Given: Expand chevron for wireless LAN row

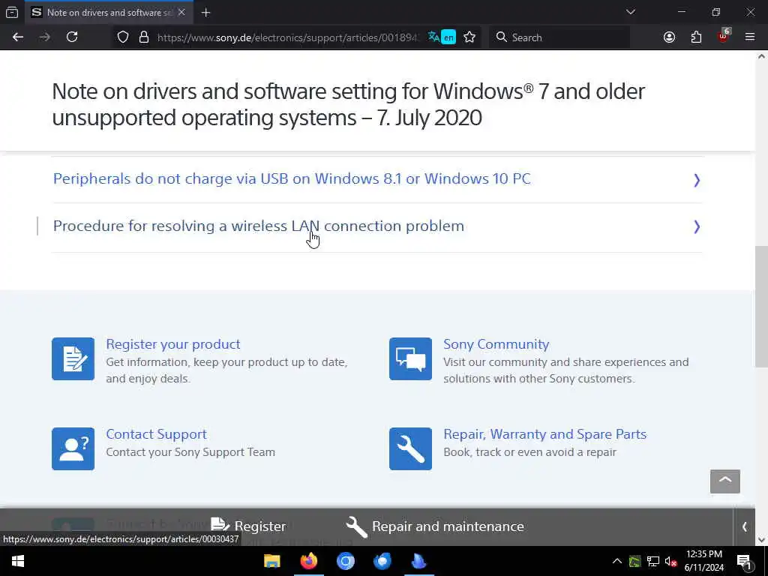Looking at the screenshot, I should [x=697, y=226].
